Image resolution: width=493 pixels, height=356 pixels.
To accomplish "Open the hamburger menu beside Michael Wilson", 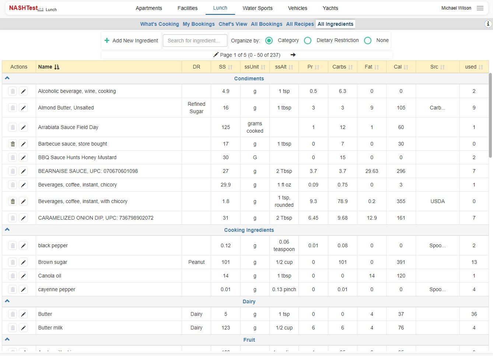I will [480, 8].
